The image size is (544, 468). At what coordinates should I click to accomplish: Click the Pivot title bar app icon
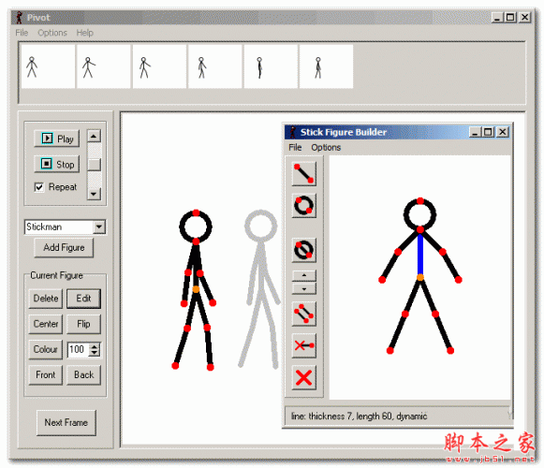pos(20,18)
